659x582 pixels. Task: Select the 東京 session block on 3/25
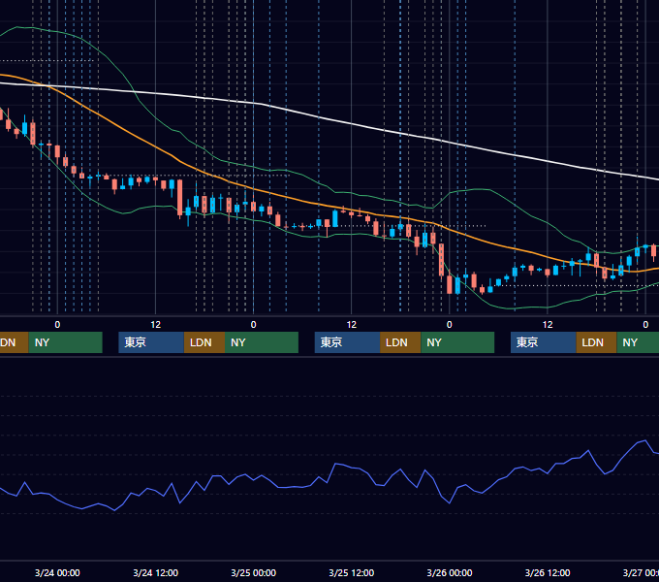[348, 342]
